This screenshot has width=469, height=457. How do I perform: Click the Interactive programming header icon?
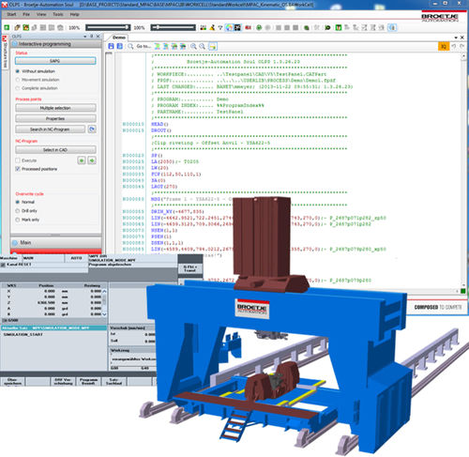15,44
